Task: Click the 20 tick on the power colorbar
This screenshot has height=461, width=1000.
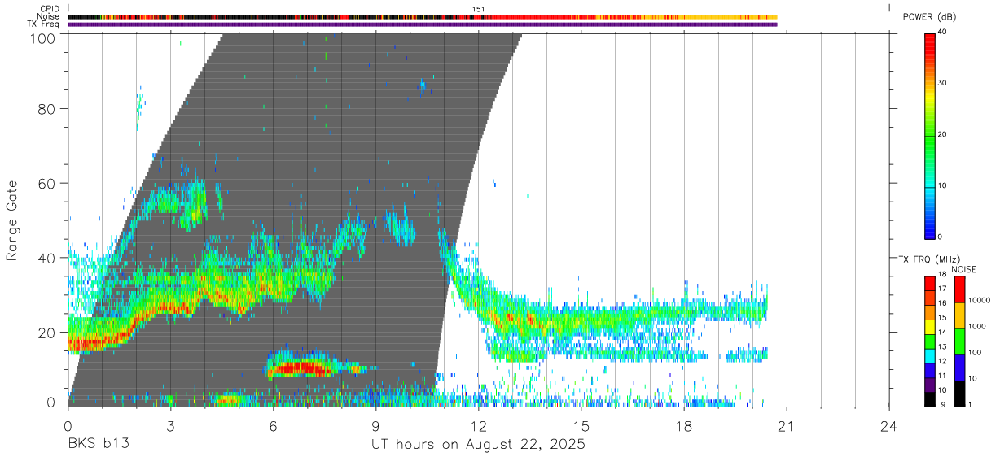Action: [x=942, y=135]
